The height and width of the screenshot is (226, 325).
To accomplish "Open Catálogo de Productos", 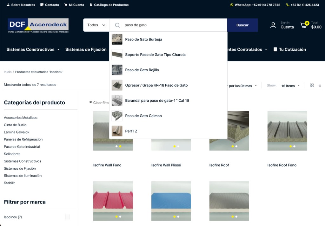I will (x=109, y=5).
